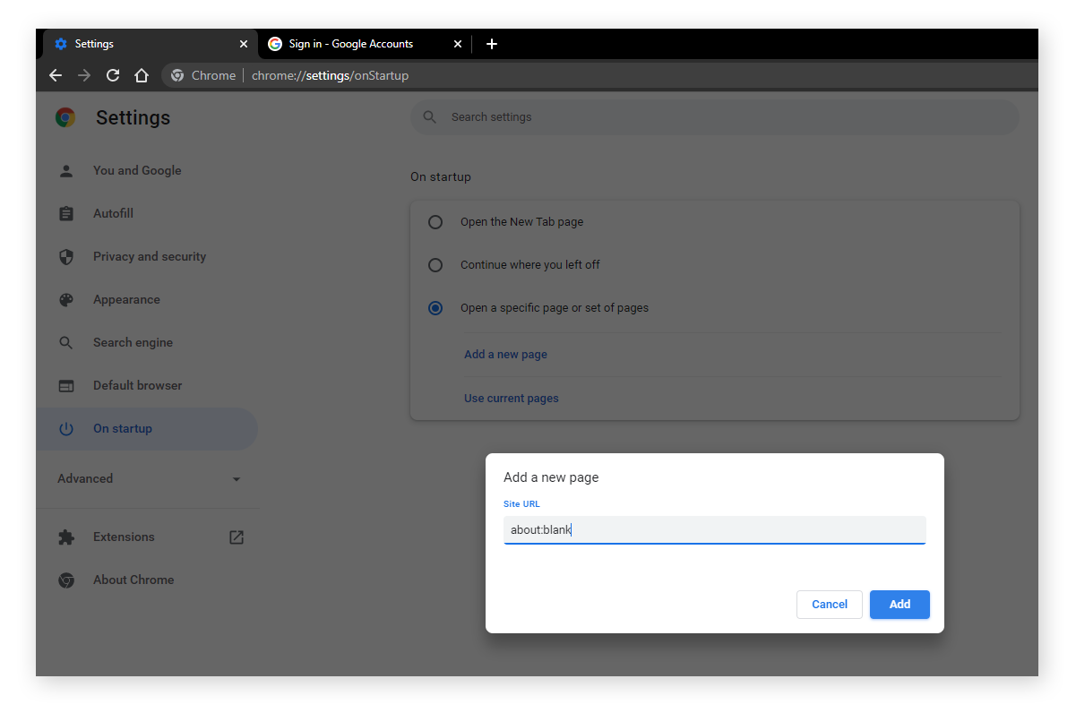Close the Settings tab
This screenshot has width=1076, height=713.
[x=244, y=44]
